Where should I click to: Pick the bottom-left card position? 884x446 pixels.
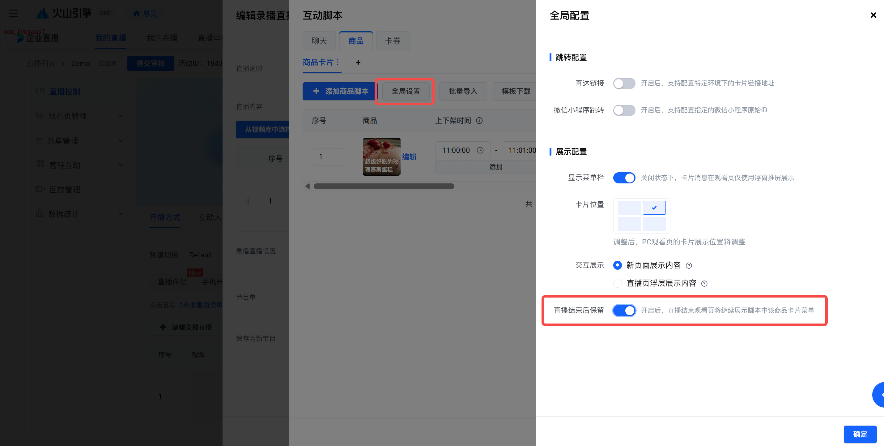629,224
